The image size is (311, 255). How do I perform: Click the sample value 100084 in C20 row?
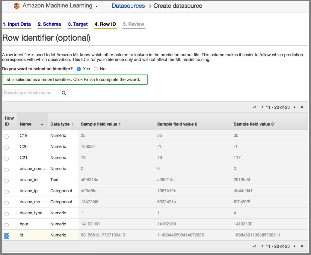tap(88, 146)
